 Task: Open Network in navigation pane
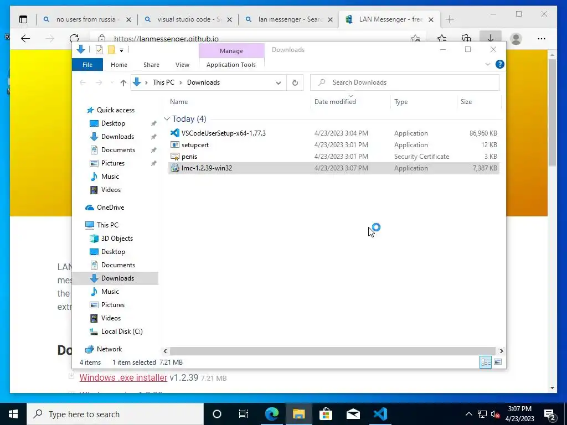[x=109, y=349]
